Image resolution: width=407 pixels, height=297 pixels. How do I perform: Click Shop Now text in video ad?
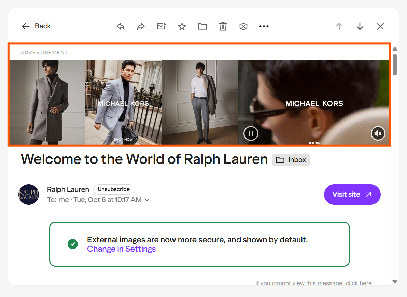click(x=314, y=143)
